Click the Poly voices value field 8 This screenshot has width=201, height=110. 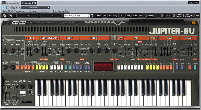pyautogui.click(x=122, y=16)
